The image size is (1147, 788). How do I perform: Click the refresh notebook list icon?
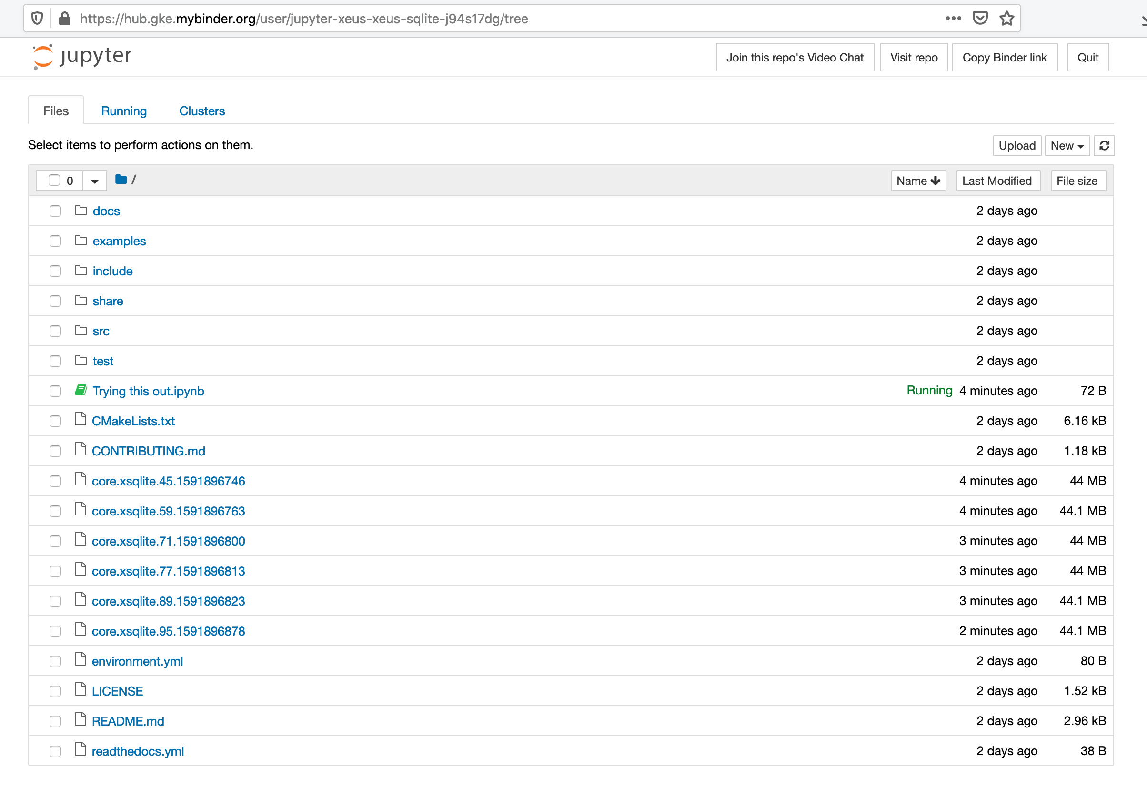1105,146
